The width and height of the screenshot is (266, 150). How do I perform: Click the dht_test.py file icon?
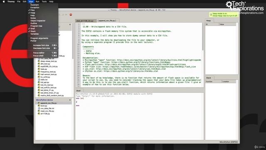coord(39,64)
